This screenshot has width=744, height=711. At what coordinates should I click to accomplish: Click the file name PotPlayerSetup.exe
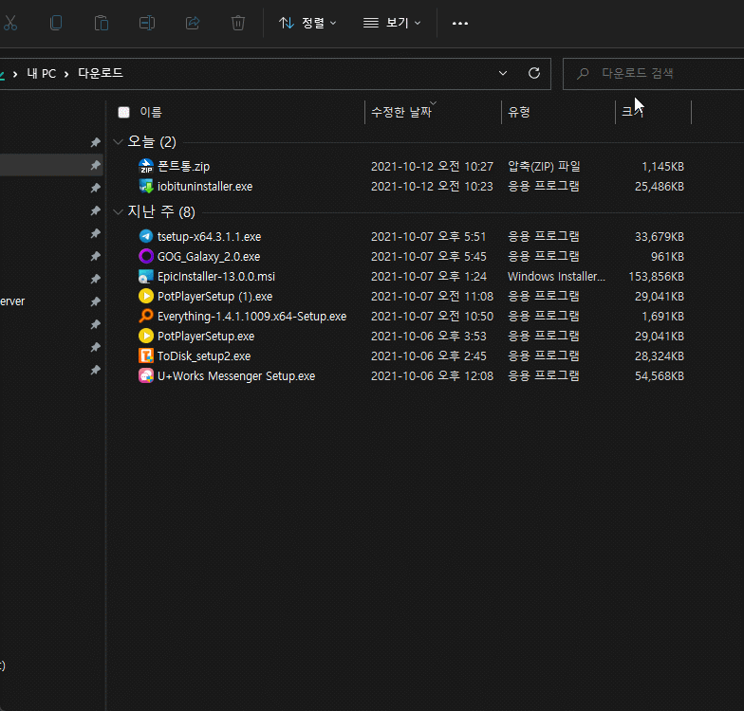206,336
